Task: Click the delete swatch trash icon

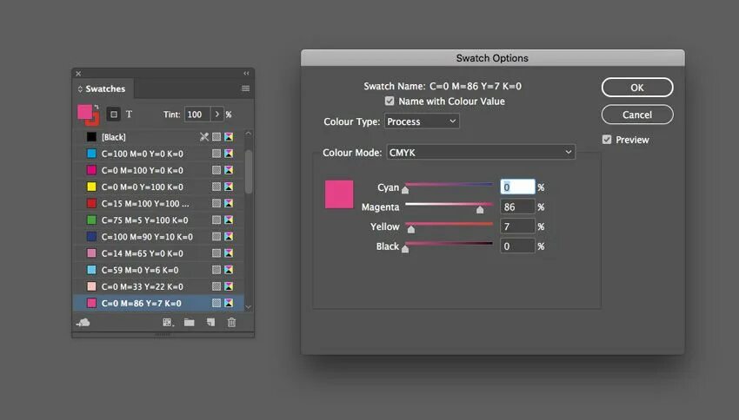Action: (231, 322)
